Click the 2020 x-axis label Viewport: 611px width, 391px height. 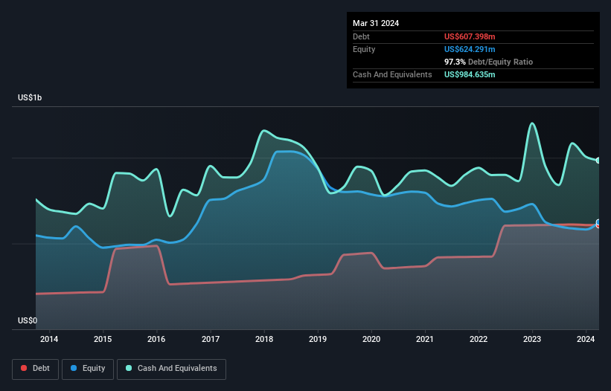tap(371, 339)
